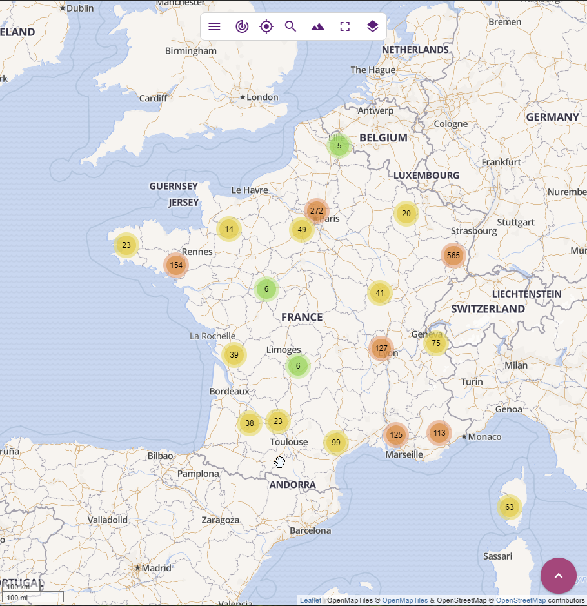Open the map layers selector
Screen dimensions: 587x606
click(x=372, y=26)
